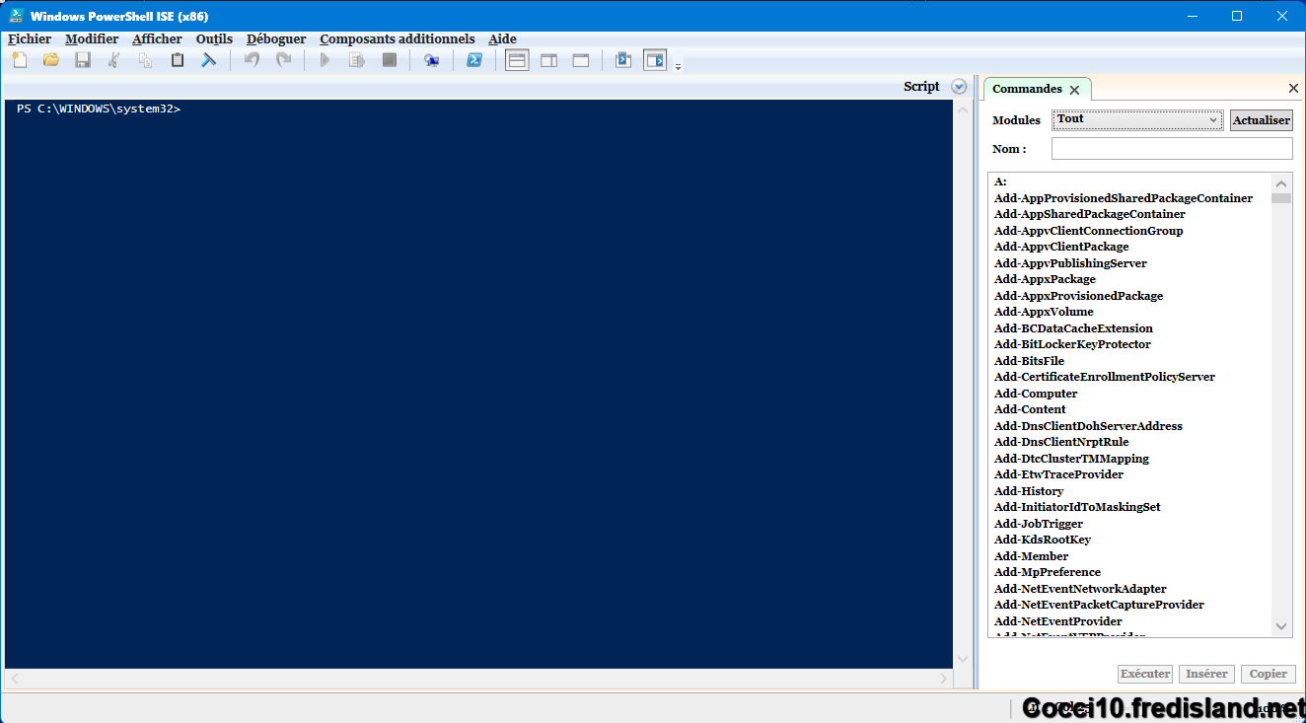Viewport: 1306px width, 723px height.
Task: Open the Aide menu
Action: pos(503,39)
